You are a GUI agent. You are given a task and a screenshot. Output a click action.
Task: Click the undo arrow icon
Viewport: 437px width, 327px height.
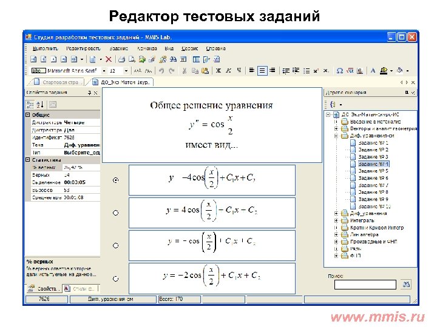161,71
